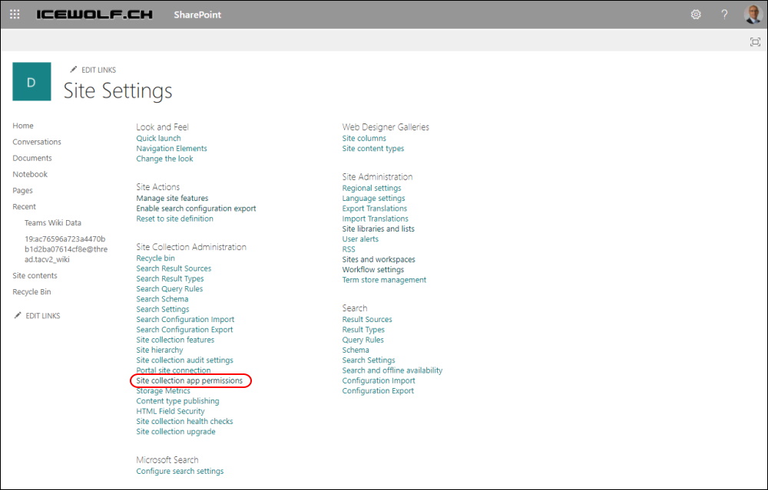Open Site collection health checks

[x=184, y=422]
